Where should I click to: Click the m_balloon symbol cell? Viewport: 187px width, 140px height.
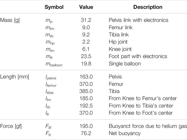(x=54, y=64)
